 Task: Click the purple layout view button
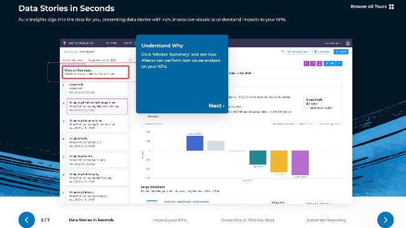(319, 64)
